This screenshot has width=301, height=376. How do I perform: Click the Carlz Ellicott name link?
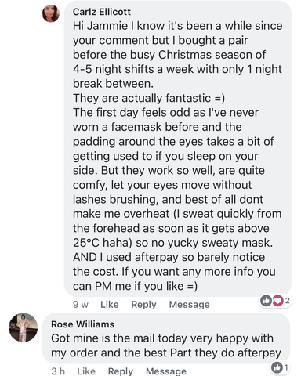(102, 12)
